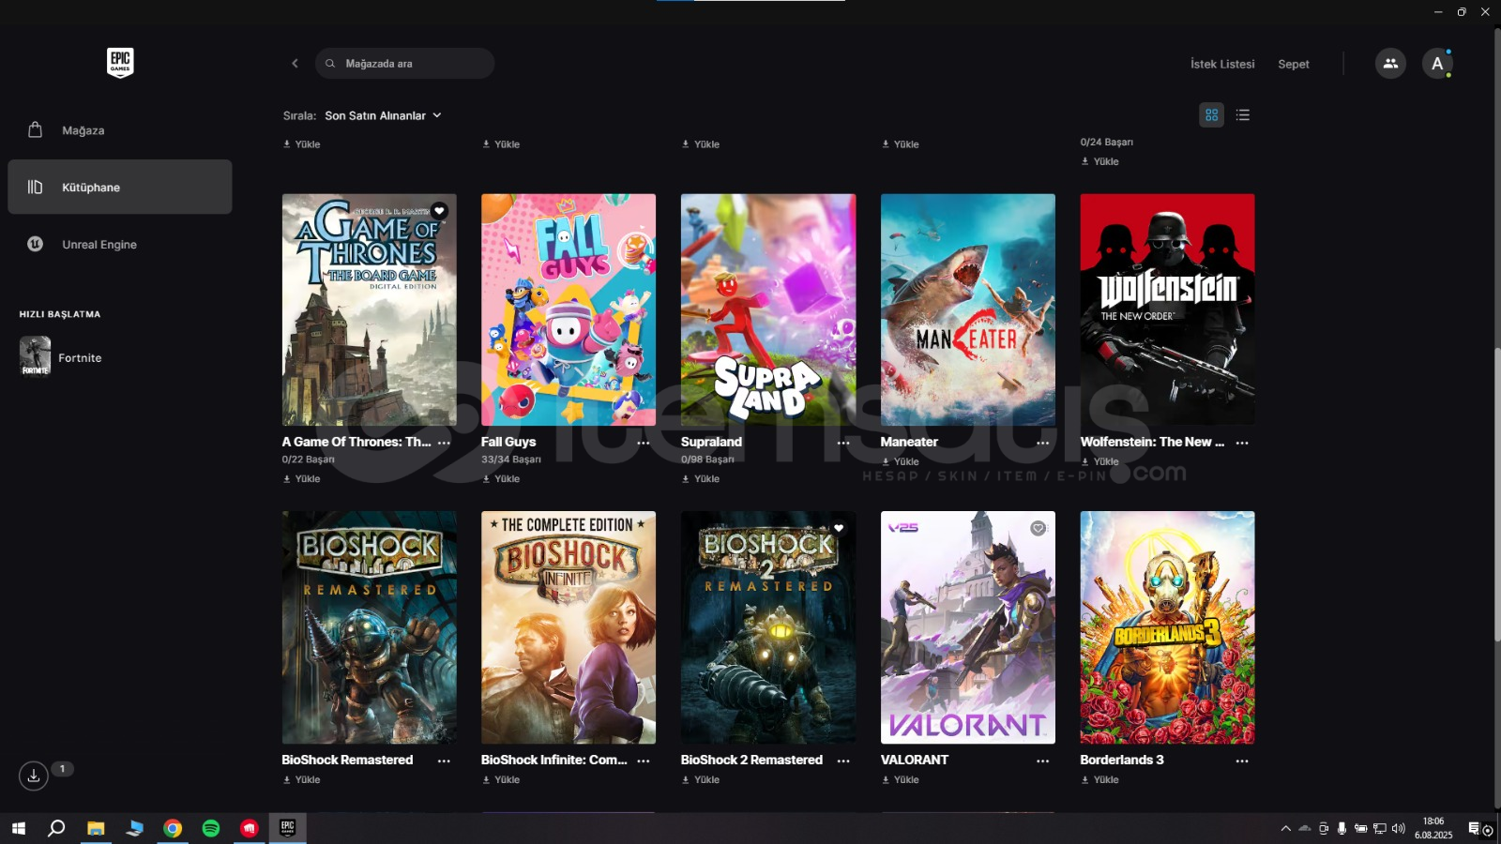Switch to list view layout
Viewport: 1501px width, 844px height.
click(1243, 115)
